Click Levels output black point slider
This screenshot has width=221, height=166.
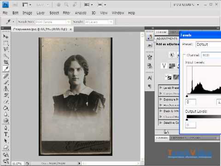coord(187,119)
